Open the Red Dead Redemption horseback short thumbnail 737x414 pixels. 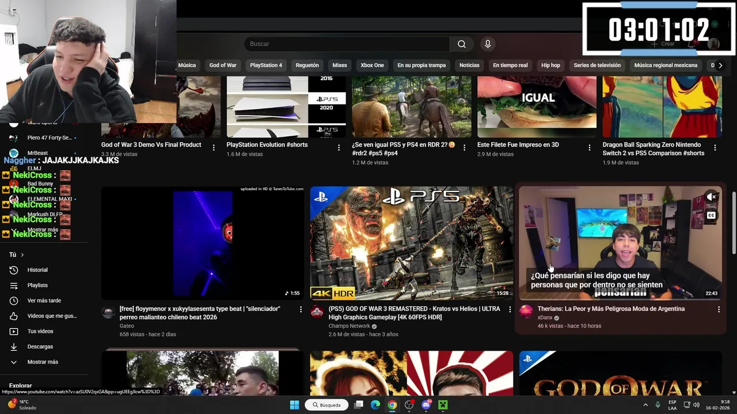pos(411,107)
